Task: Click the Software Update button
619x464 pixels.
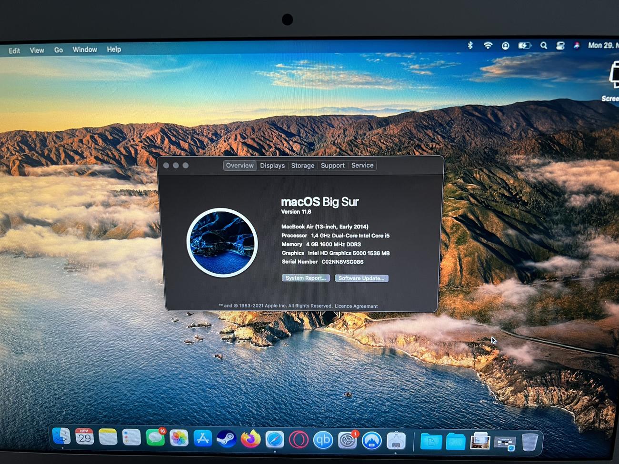Action: tap(361, 278)
